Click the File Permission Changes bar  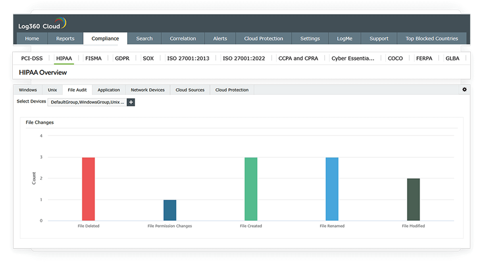pos(170,210)
